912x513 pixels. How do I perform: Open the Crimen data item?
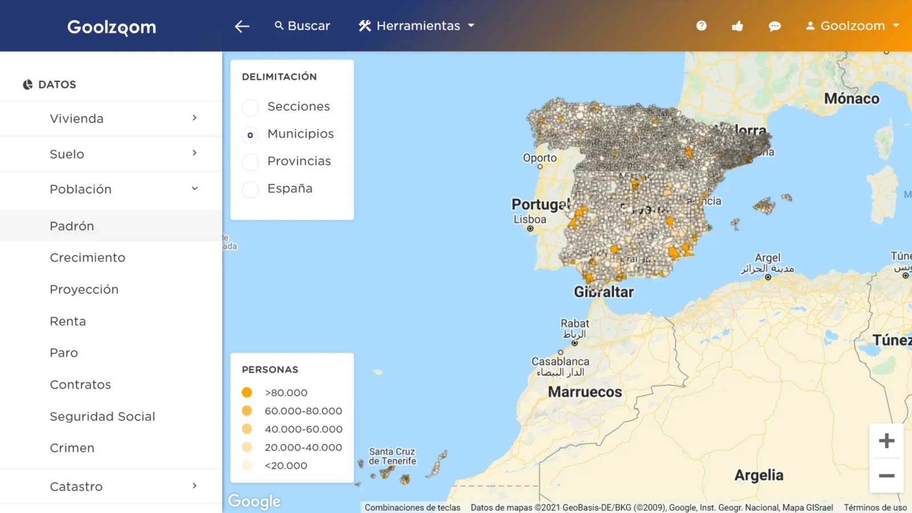[x=111, y=448]
